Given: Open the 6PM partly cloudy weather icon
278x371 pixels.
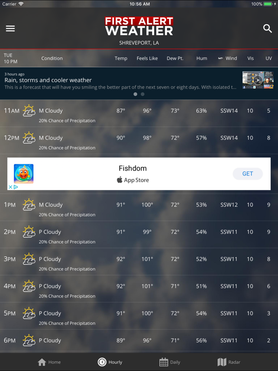Looking at the screenshot, I should click(x=29, y=340).
